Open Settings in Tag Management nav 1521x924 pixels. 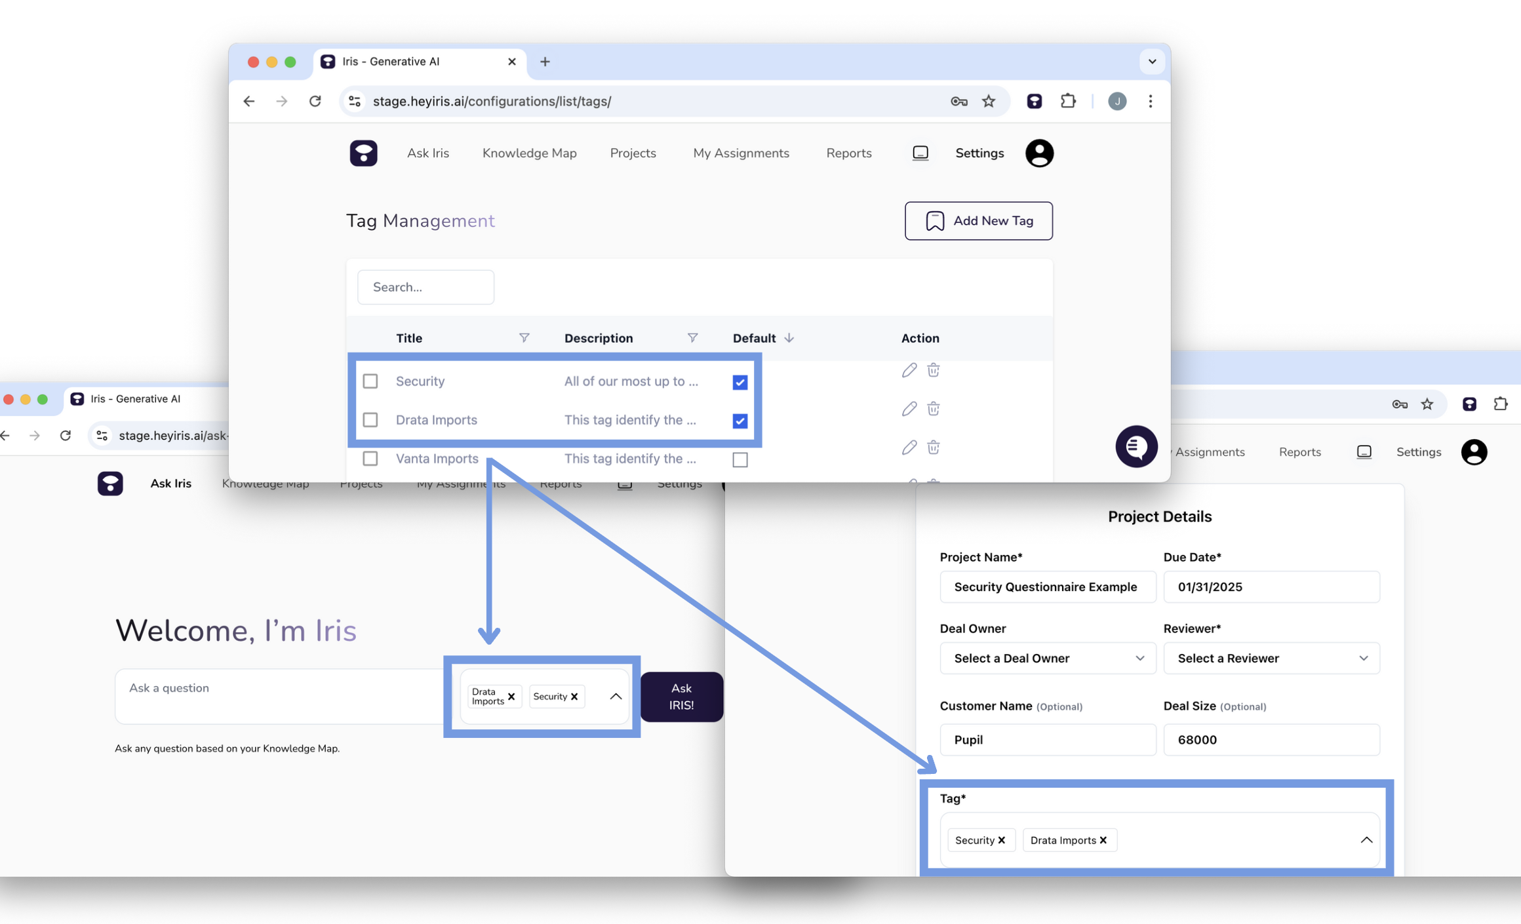[979, 153]
